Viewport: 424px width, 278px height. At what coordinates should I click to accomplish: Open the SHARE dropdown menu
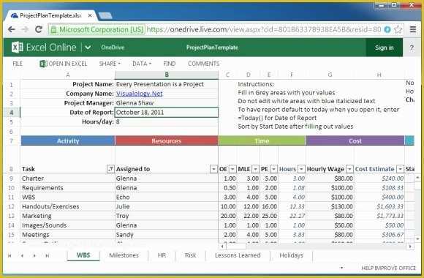click(x=110, y=64)
